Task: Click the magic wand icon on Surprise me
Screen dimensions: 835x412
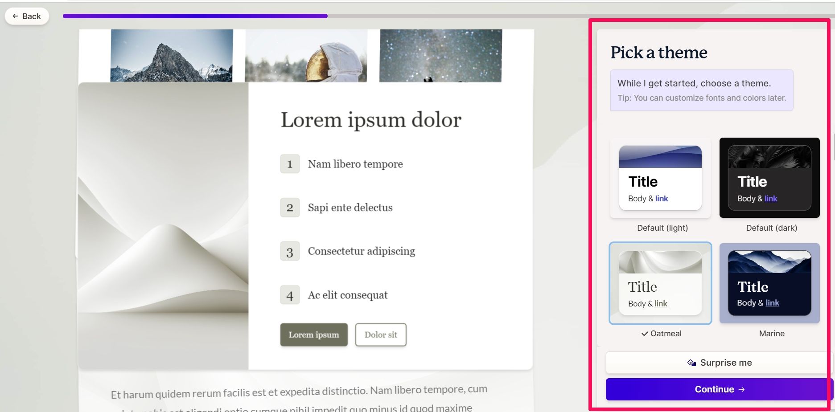Action: pyautogui.click(x=692, y=362)
